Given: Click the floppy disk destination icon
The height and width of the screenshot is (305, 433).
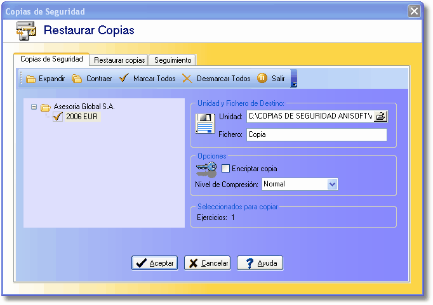Looking at the screenshot, I should click(x=205, y=124).
